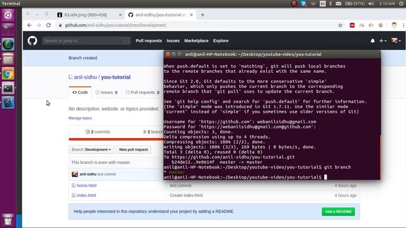Bookmark this page with the star
The width and height of the screenshot is (406, 228).
(x=340, y=25)
